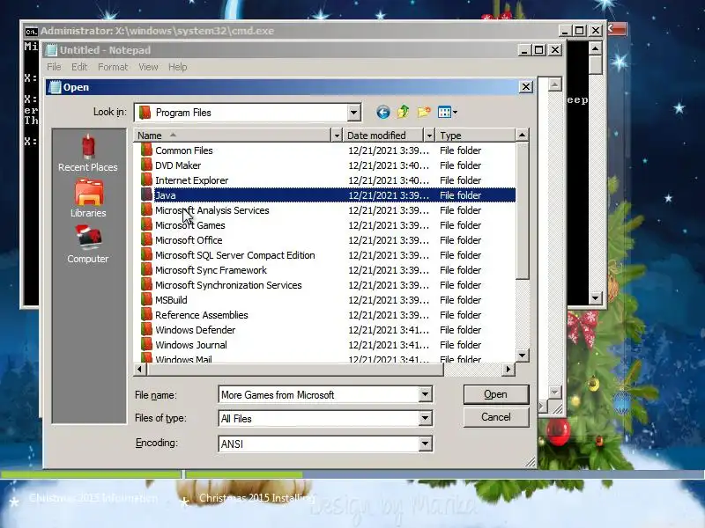Select the Windows Journal folder icon
This screenshot has height=528, width=705.
pyautogui.click(x=146, y=344)
